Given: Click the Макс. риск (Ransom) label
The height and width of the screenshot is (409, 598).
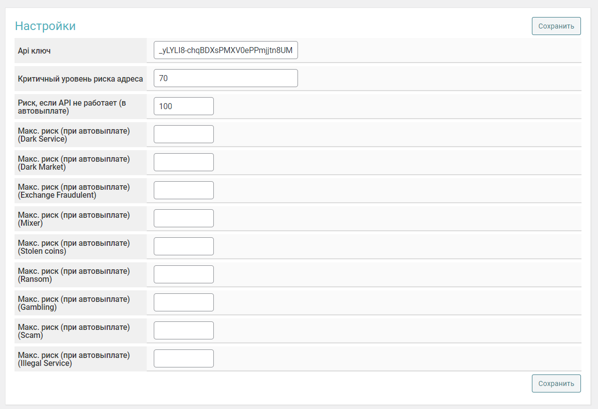Looking at the screenshot, I should point(74,275).
